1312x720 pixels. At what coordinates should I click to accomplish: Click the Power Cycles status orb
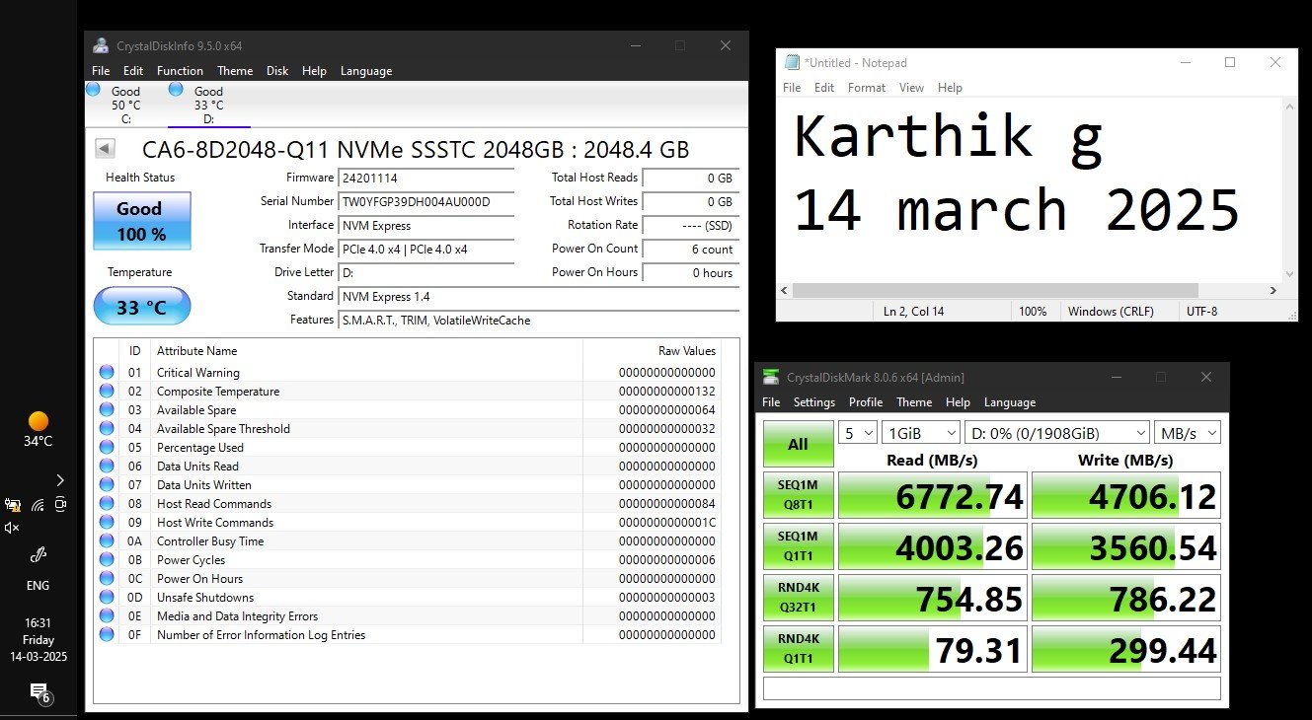[107, 560]
